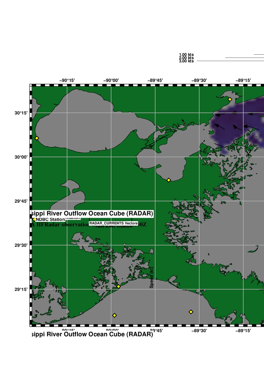Click the NDBC station diamond at the map's northern edge
264x374 pixels.
point(230,99)
